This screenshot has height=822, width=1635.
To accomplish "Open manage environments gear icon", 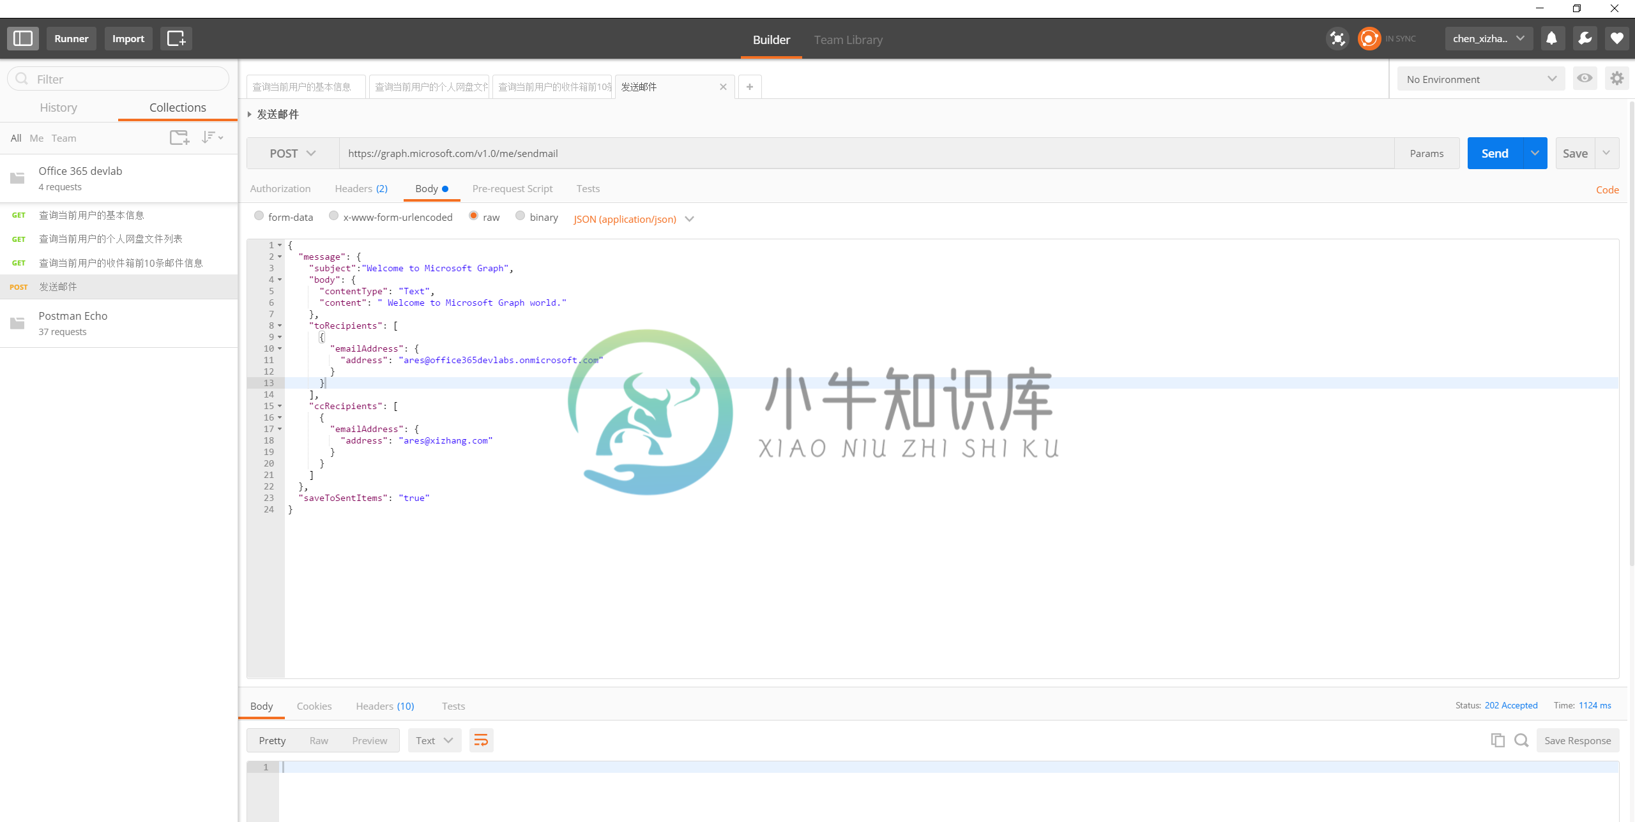I will 1616,78.
